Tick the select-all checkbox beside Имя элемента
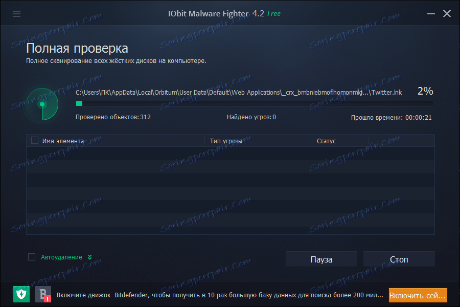This screenshot has height=307, width=460. [x=35, y=140]
